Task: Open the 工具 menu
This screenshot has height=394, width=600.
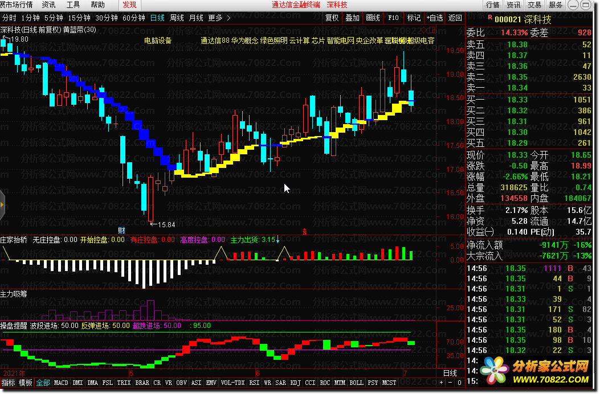Action: (x=73, y=5)
